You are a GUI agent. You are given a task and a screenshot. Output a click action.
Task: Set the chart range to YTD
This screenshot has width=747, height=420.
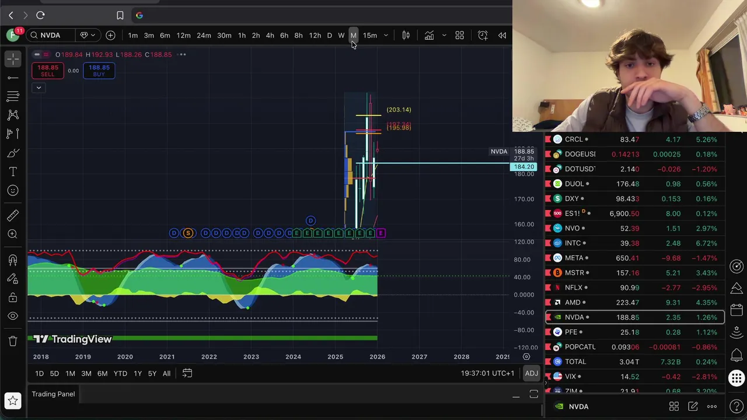(x=120, y=373)
